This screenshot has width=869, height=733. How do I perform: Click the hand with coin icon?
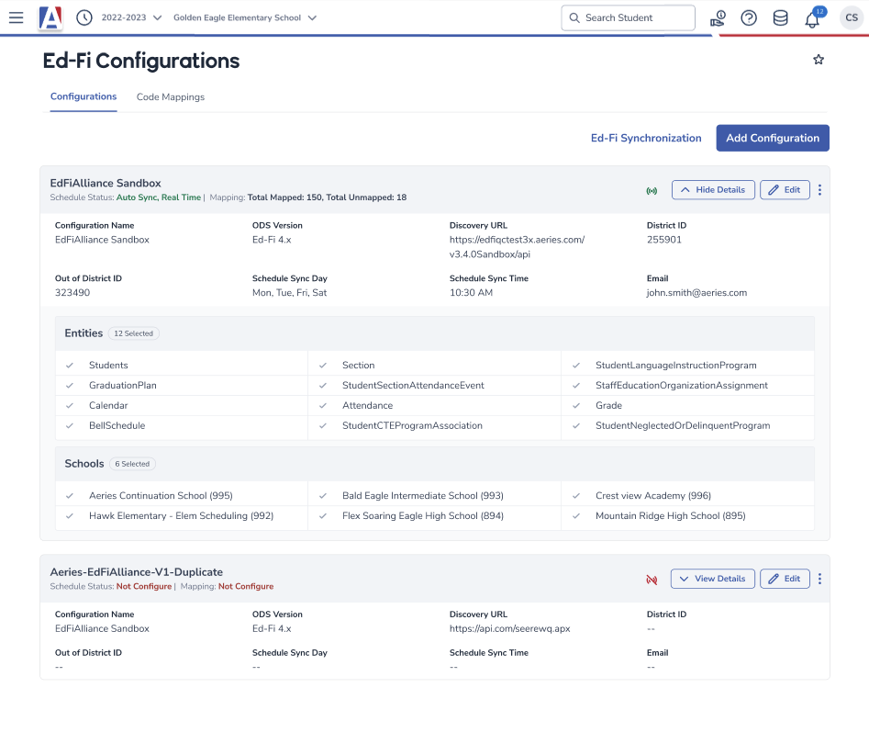point(718,18)
